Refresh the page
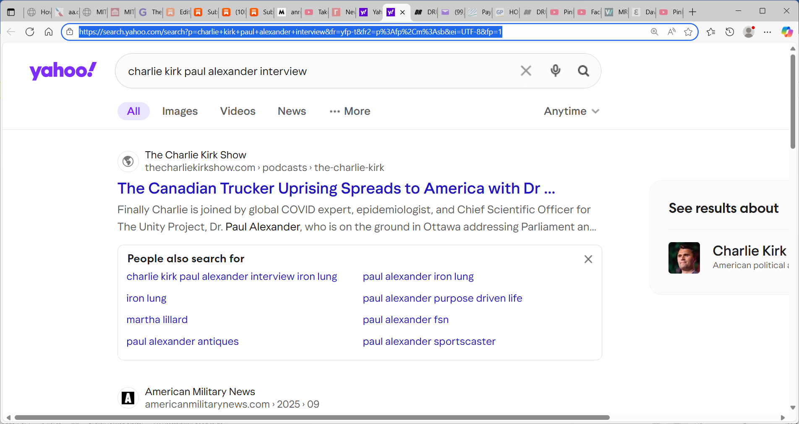The width and height of the screenshot is (799, 424). [30, 32]
